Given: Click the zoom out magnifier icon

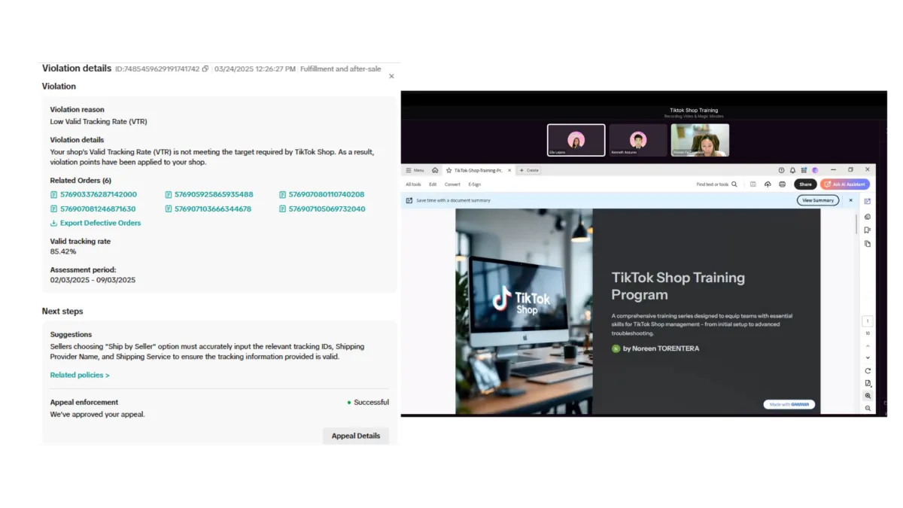Looking at the screenshot, I should click(868, 408).
